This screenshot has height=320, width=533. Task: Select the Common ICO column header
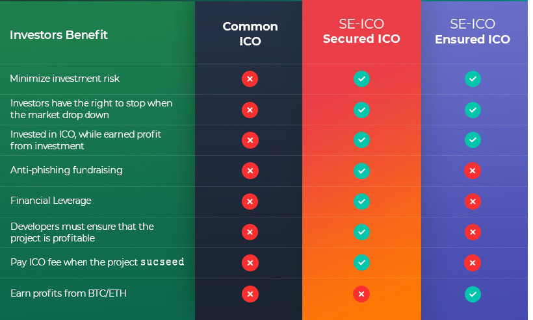(250, 34)
